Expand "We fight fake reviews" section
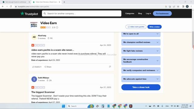The image size is (194, 109). [x=141, y=51]
